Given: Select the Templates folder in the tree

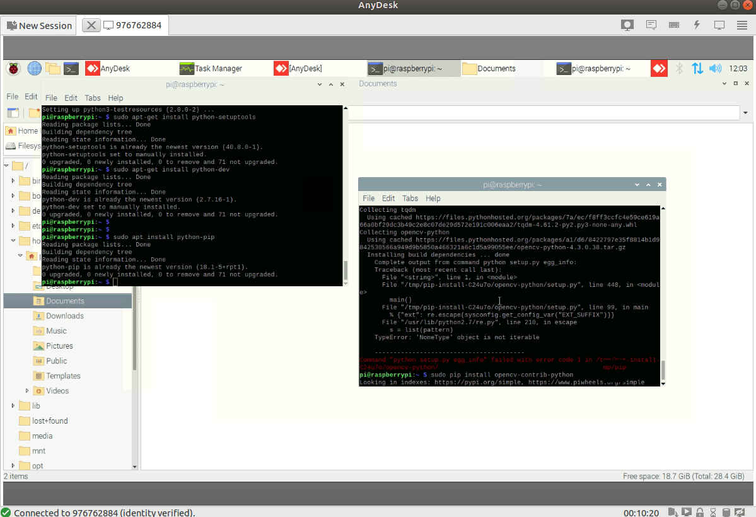Looking at the screenshot, I should (63, 376).
